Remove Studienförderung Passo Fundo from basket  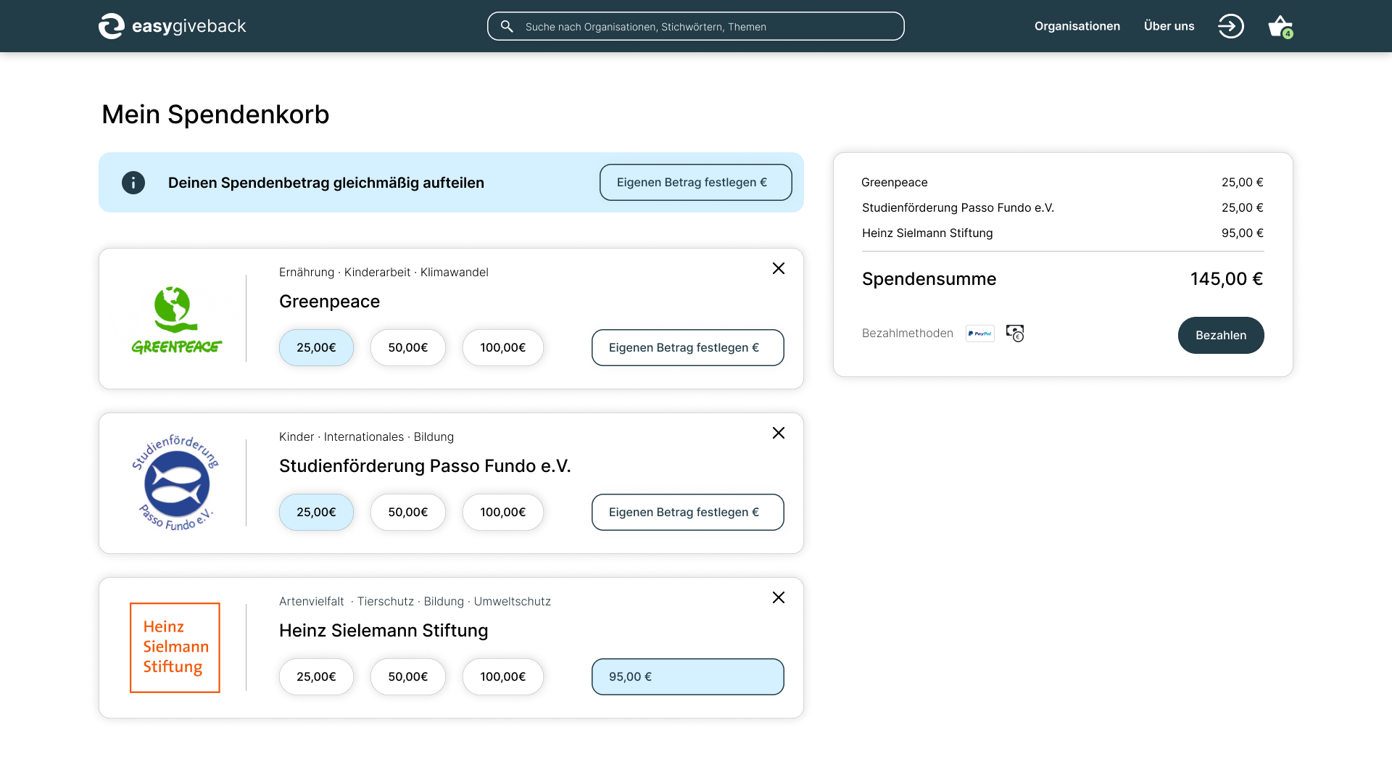779,433
